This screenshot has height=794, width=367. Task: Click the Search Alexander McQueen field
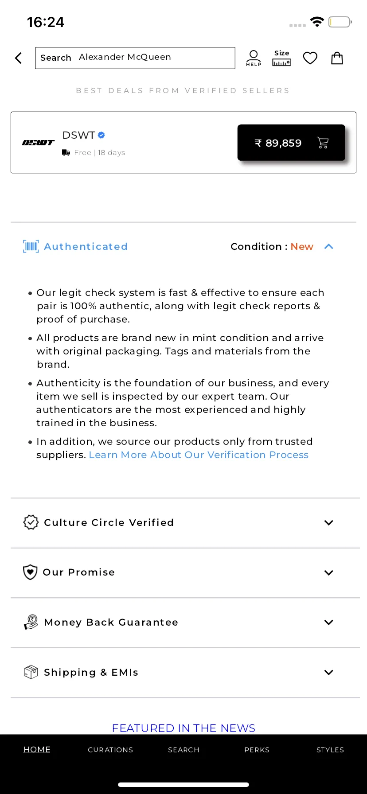pyautogui.click(x=135, y=58)
